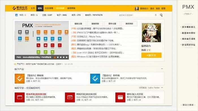
Task: Click the bottom link in right sidebar
Action: pos(188,105)
